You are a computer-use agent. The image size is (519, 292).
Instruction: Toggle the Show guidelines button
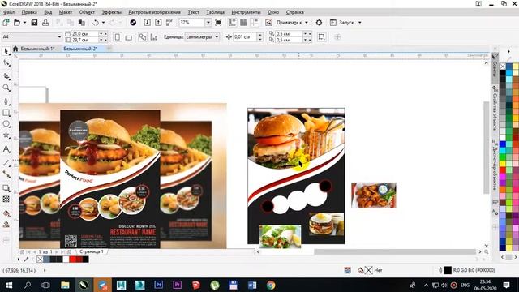coord(255,23)
